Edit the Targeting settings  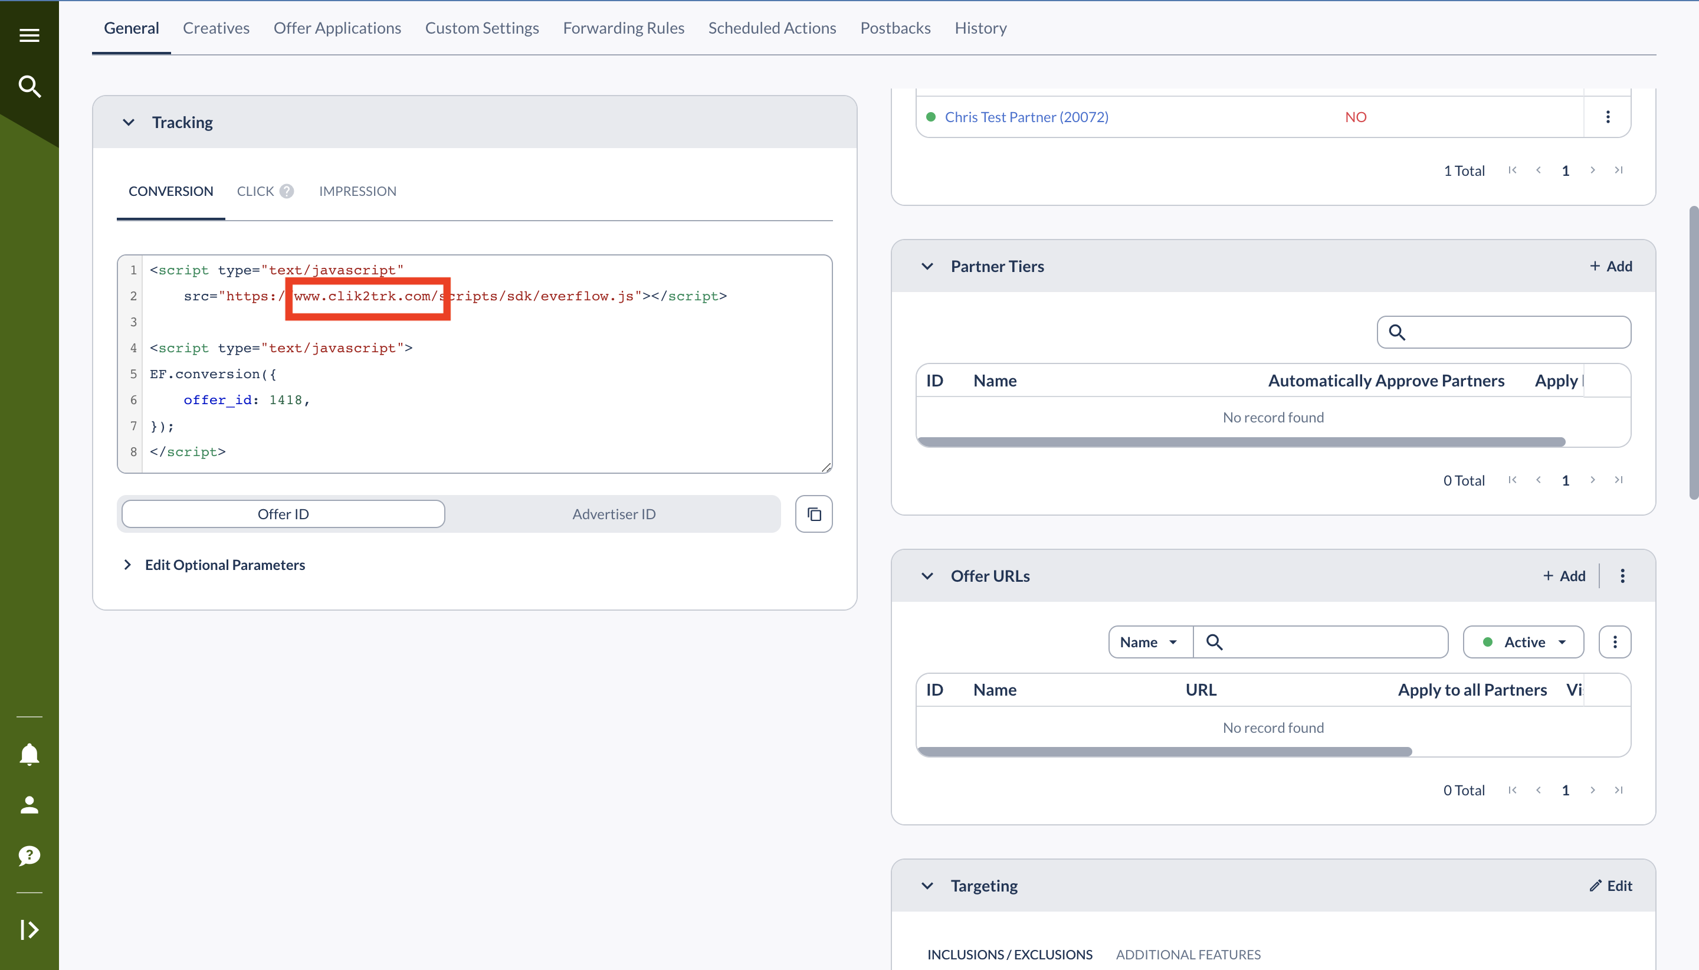(1611, 886)
